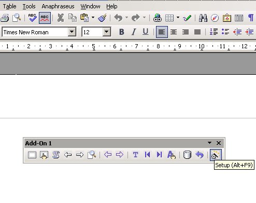The image size is (256, 203).
Task: Expand the Redo history dropdown arrow
Action: coord(144,18)
